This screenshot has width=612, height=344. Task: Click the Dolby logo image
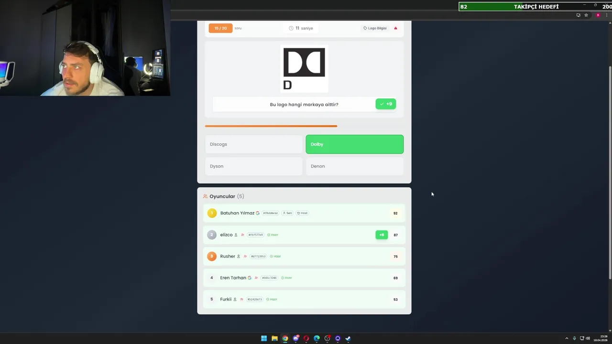coord(304,69)
